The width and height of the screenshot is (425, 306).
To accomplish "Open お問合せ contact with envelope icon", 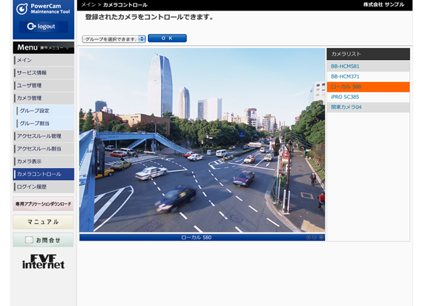I will (x=43, y=240).
